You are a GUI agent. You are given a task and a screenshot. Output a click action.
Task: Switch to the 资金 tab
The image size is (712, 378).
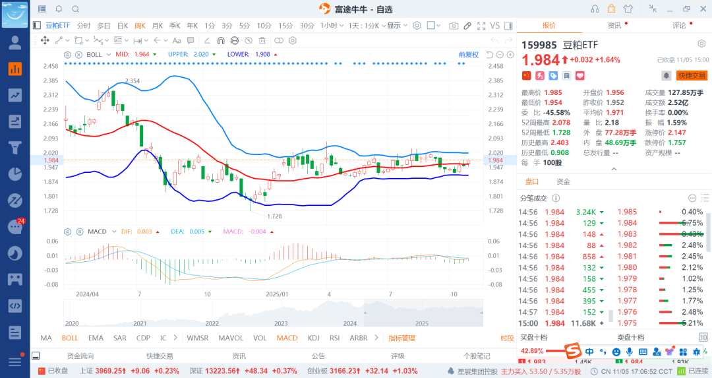point(563,181)
